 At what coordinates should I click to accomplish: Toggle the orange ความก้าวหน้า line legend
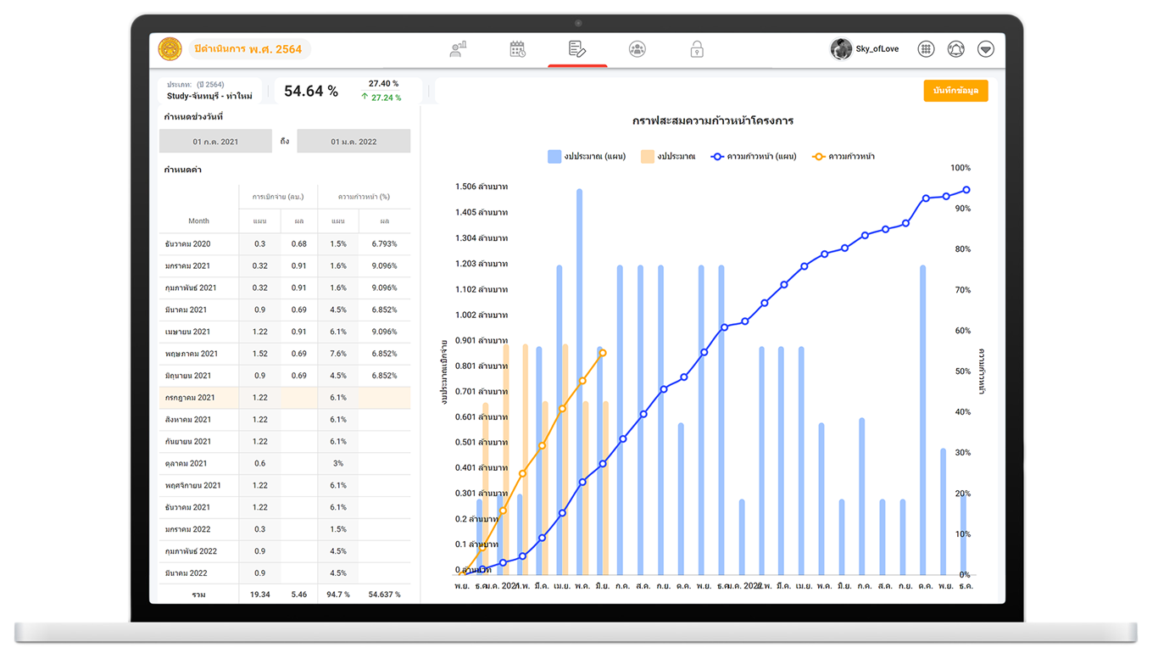(843, 157)
